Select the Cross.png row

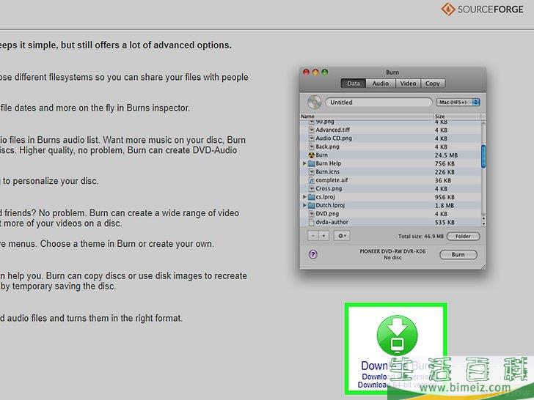pos(390,188)
